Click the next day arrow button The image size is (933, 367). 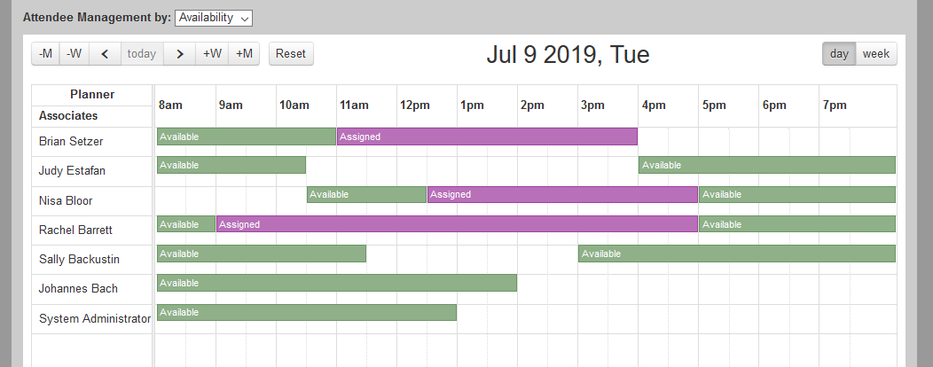[180, 53]
